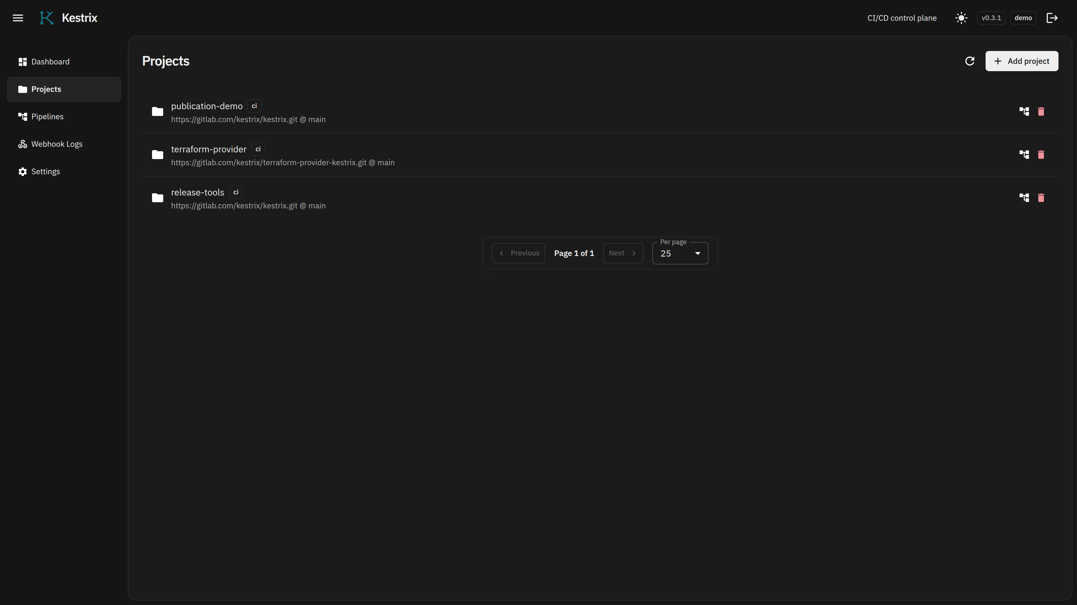Click the Next page button
1077x605 pixels.
click(623, 253)
